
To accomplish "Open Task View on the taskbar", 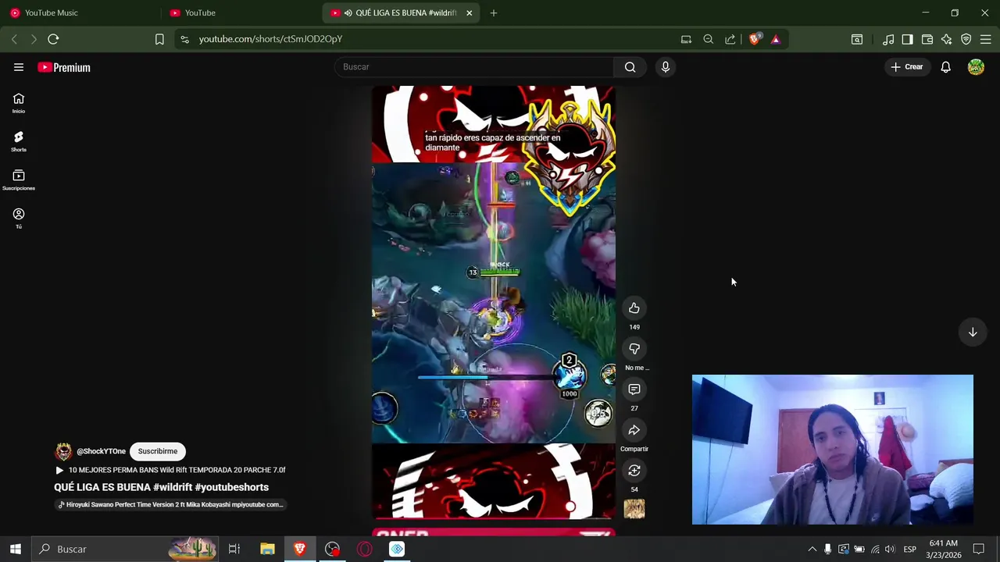I will pos(234,549).
